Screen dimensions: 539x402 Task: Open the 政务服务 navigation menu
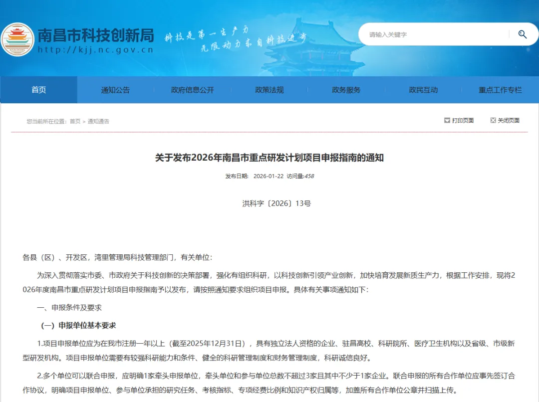coord(346,90)
